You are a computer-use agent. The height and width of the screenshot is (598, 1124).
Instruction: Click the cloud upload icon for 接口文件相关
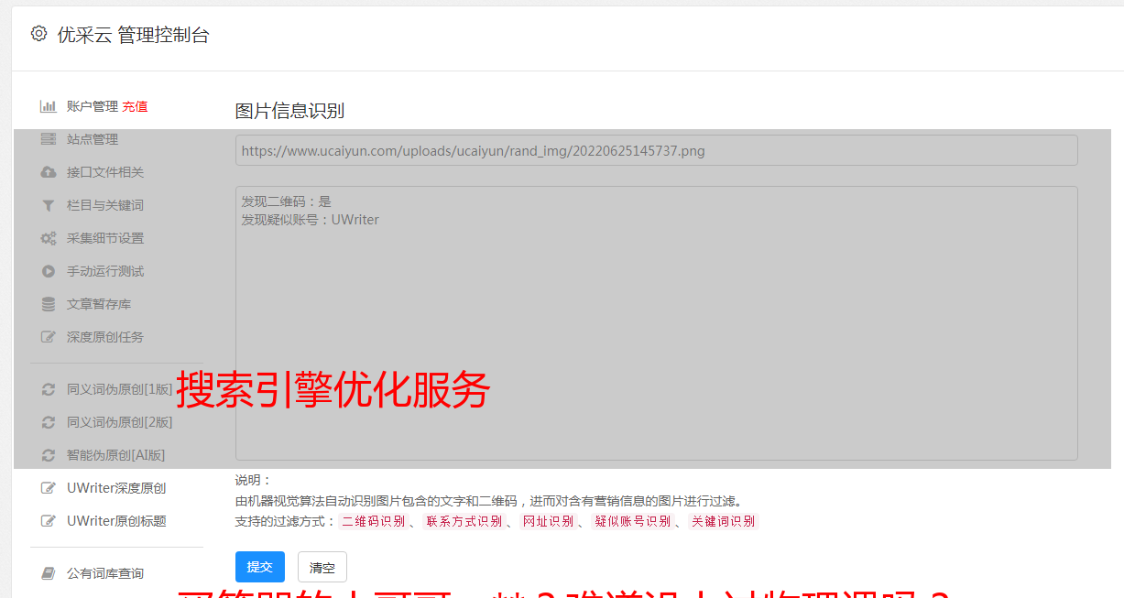point(49,172)
